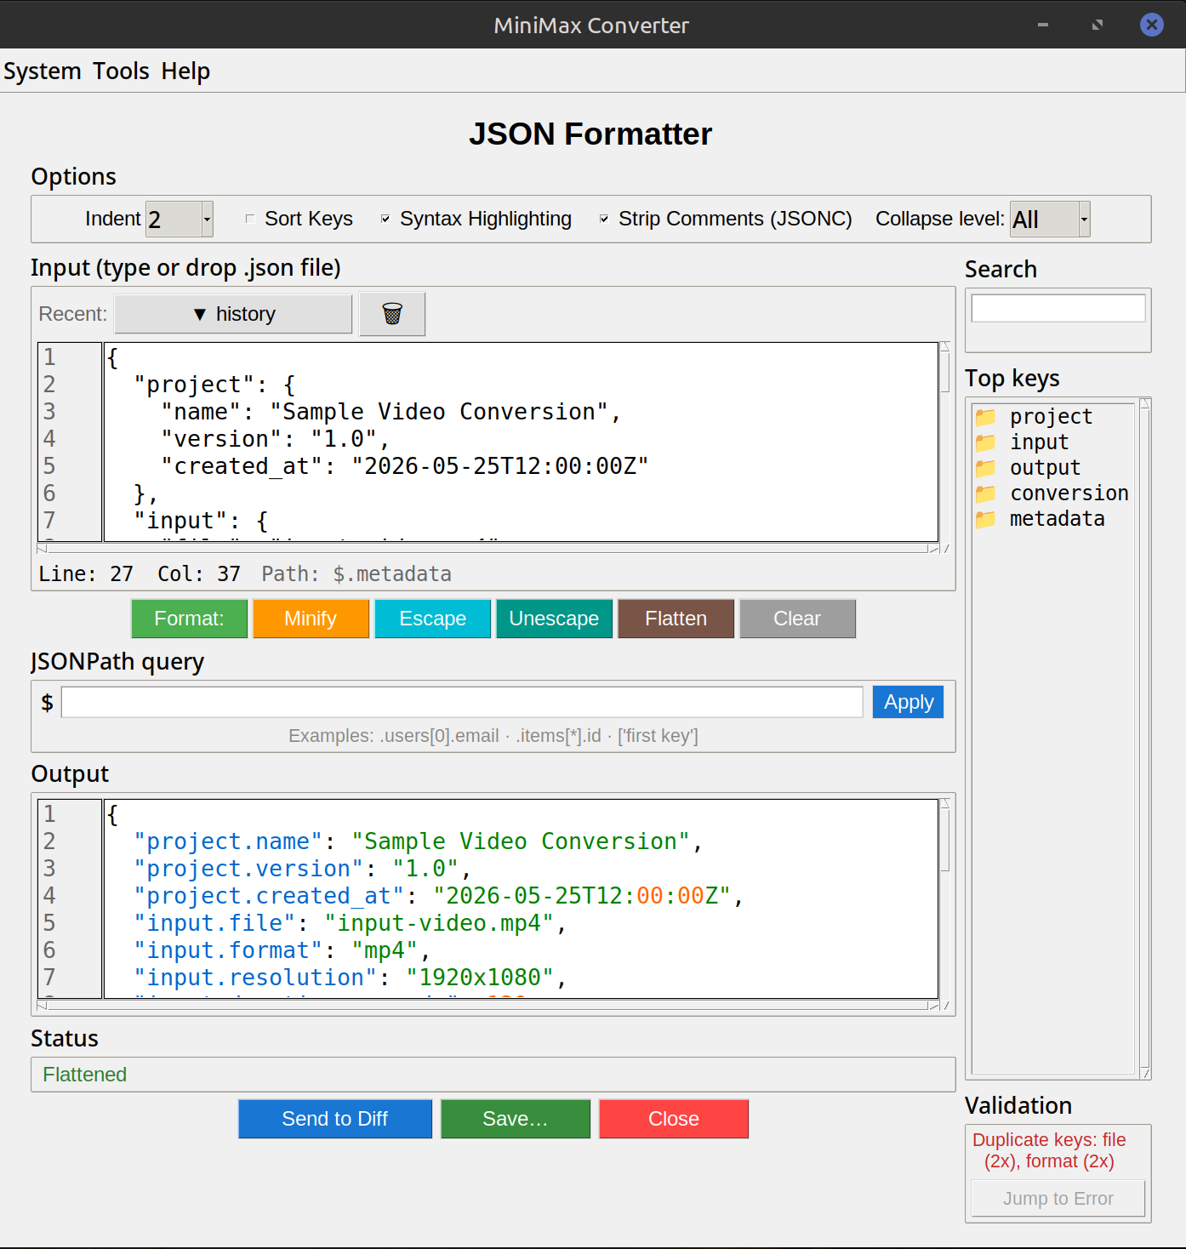
Task: Click the Save… button
Action: (x=516, y=1119)
